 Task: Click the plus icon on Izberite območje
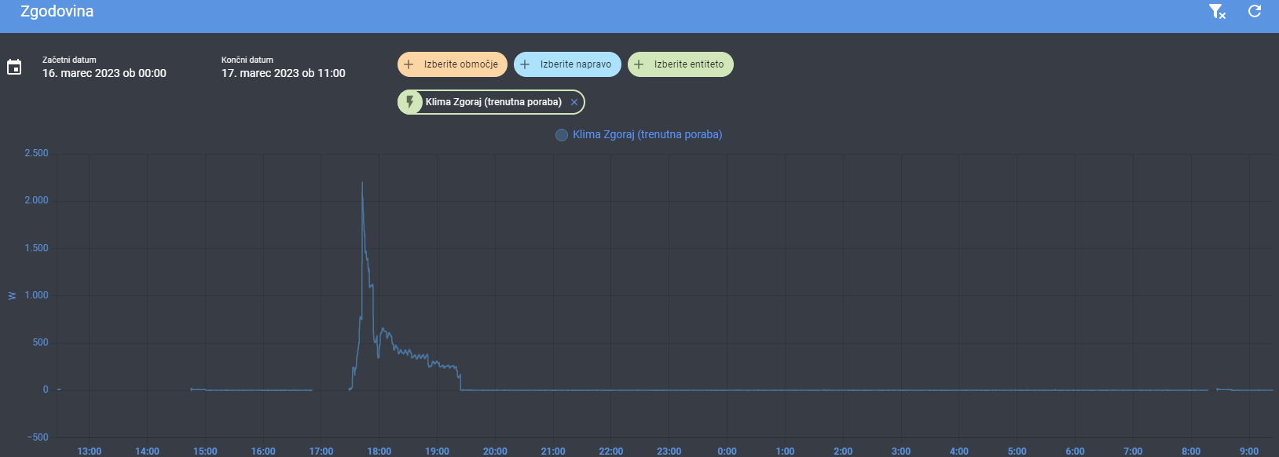[x=408, y=64]
